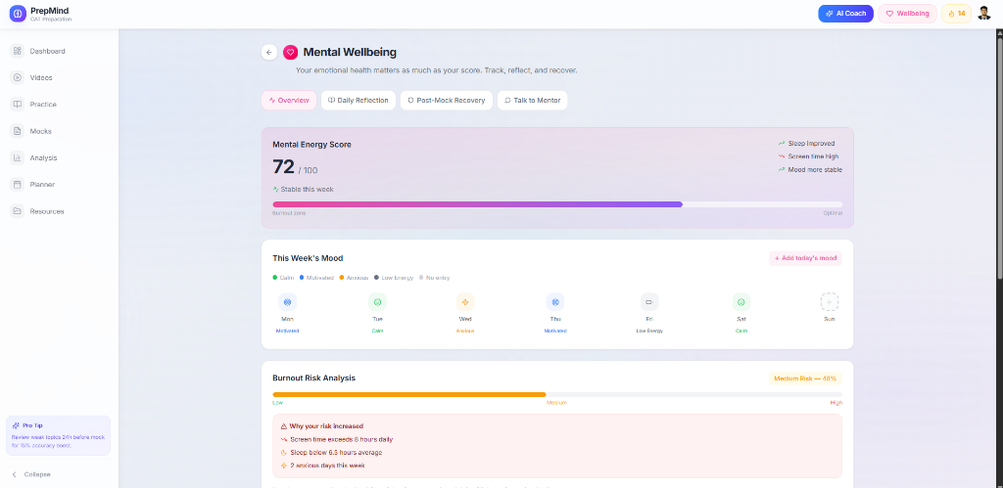
Task: Click the Screen time high indicator
Action: click(808, 156)
